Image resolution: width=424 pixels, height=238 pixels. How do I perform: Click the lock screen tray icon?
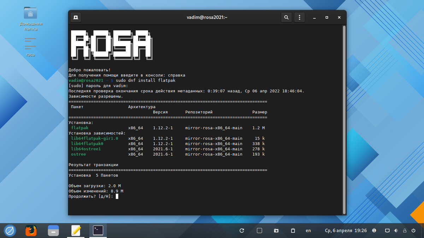[x=405, y=231]
